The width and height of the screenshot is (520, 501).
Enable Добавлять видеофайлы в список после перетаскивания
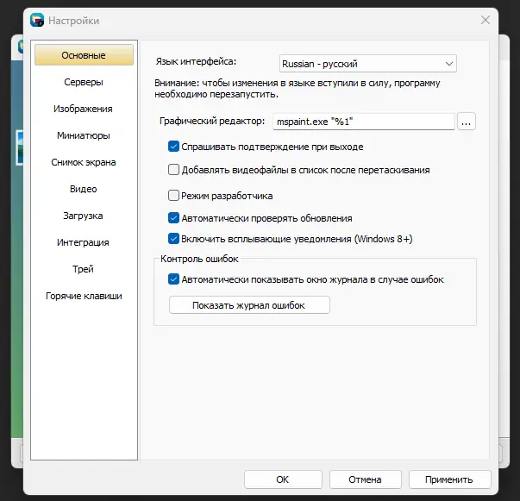tap(173, 170)
